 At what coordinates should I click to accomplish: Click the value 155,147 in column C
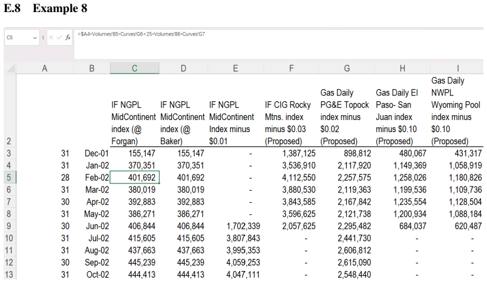coord(142,153)
